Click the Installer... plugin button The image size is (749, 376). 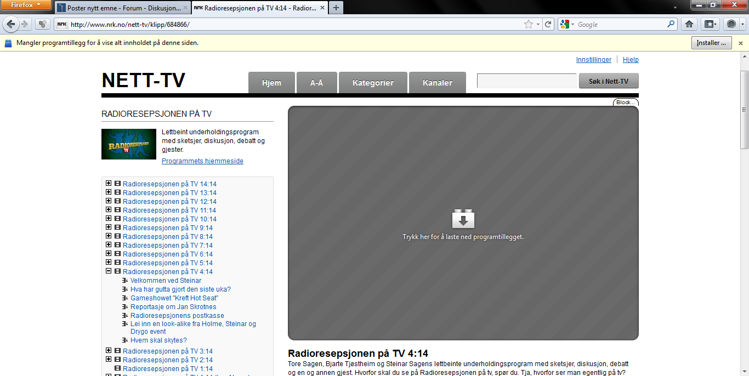(712, 43)
